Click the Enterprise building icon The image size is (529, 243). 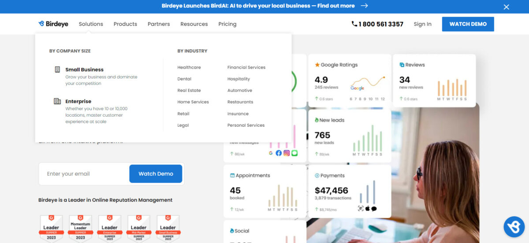pos(57,101)
